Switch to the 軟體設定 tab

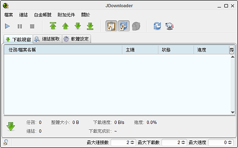pos(77,39)
